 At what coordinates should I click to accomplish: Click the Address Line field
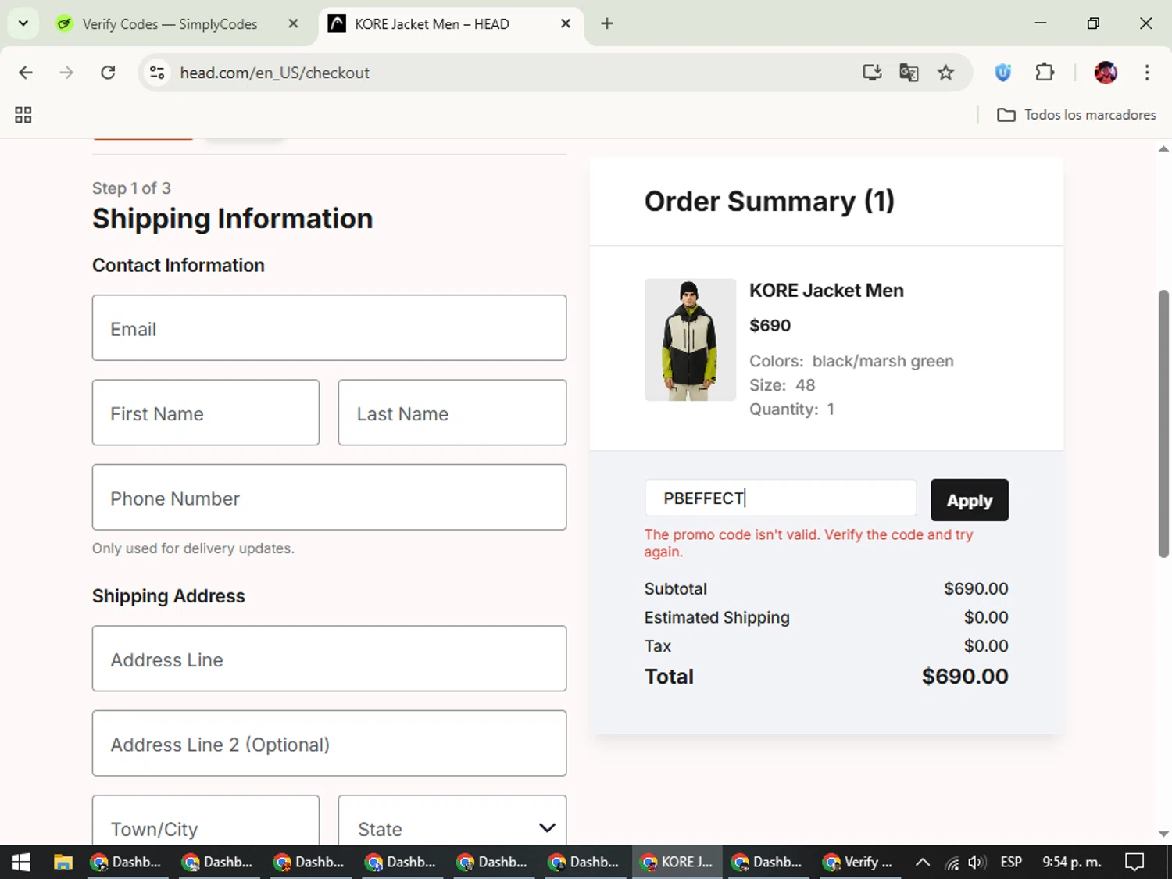(329, 659)
